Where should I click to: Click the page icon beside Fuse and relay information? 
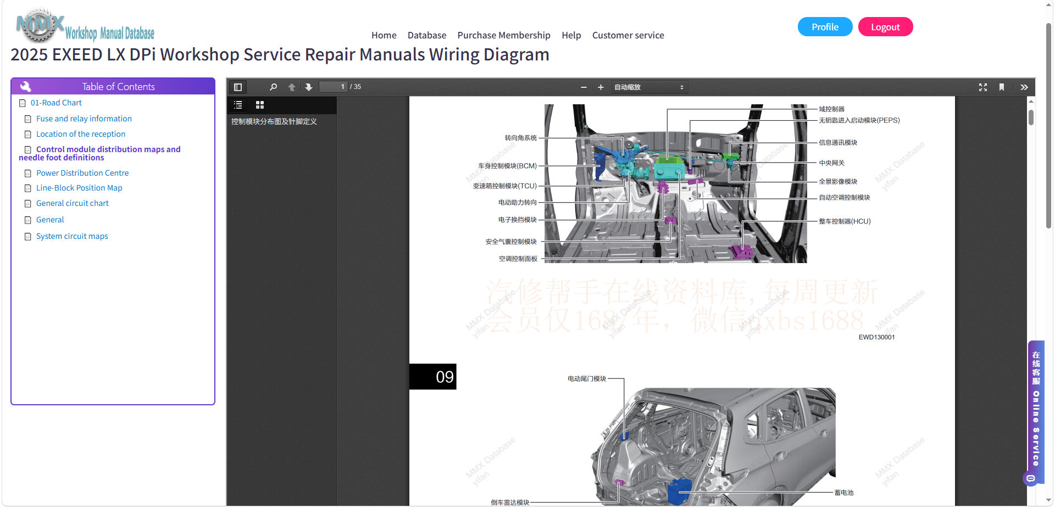(x=28, y=119)
